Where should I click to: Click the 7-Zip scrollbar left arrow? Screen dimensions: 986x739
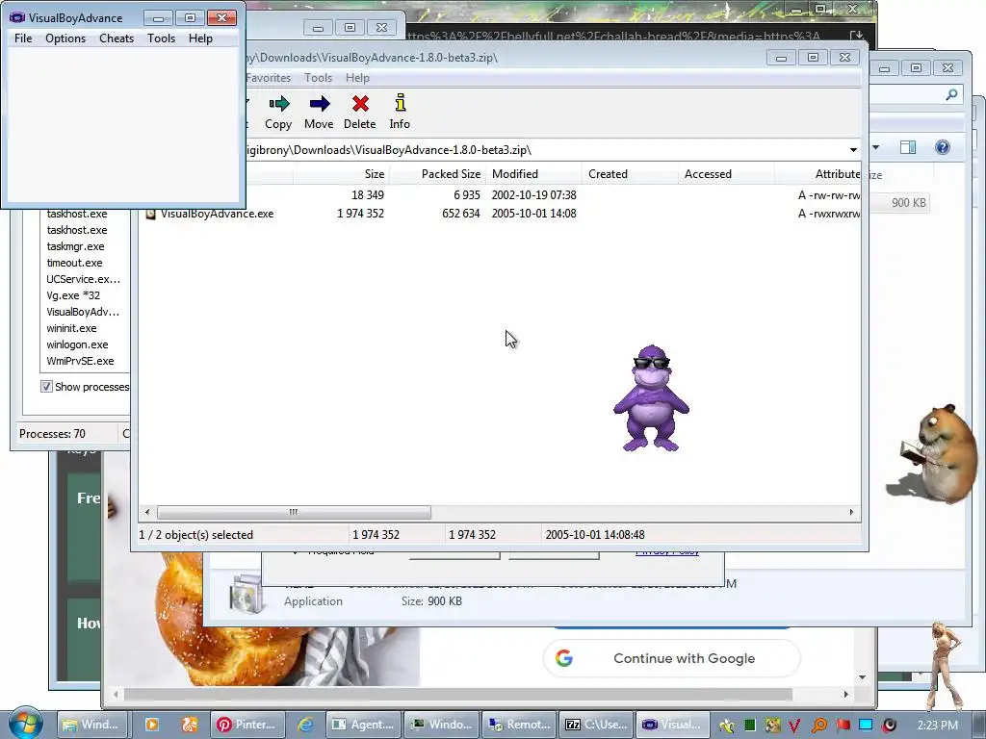click(147, 512)
